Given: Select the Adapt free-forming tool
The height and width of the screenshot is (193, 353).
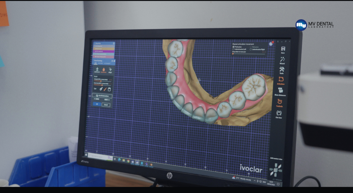Looking at the screenshot, I should [110, 70].
